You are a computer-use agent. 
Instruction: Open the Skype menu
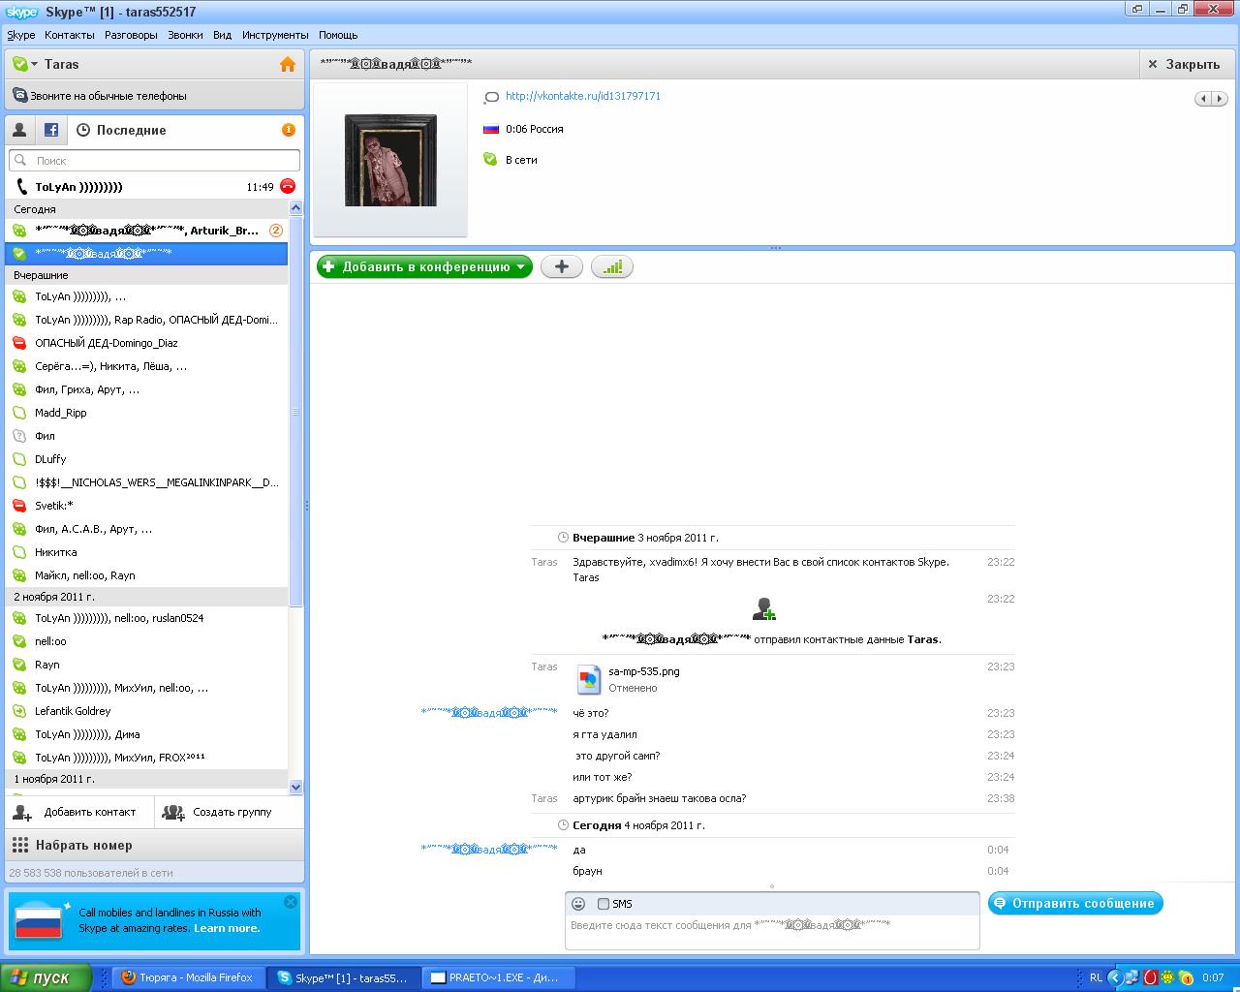[20, 35]
